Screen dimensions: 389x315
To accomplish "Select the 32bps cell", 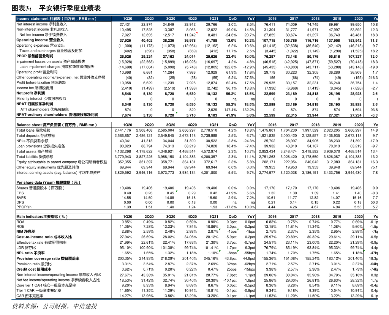I will (x=231, y=264).
